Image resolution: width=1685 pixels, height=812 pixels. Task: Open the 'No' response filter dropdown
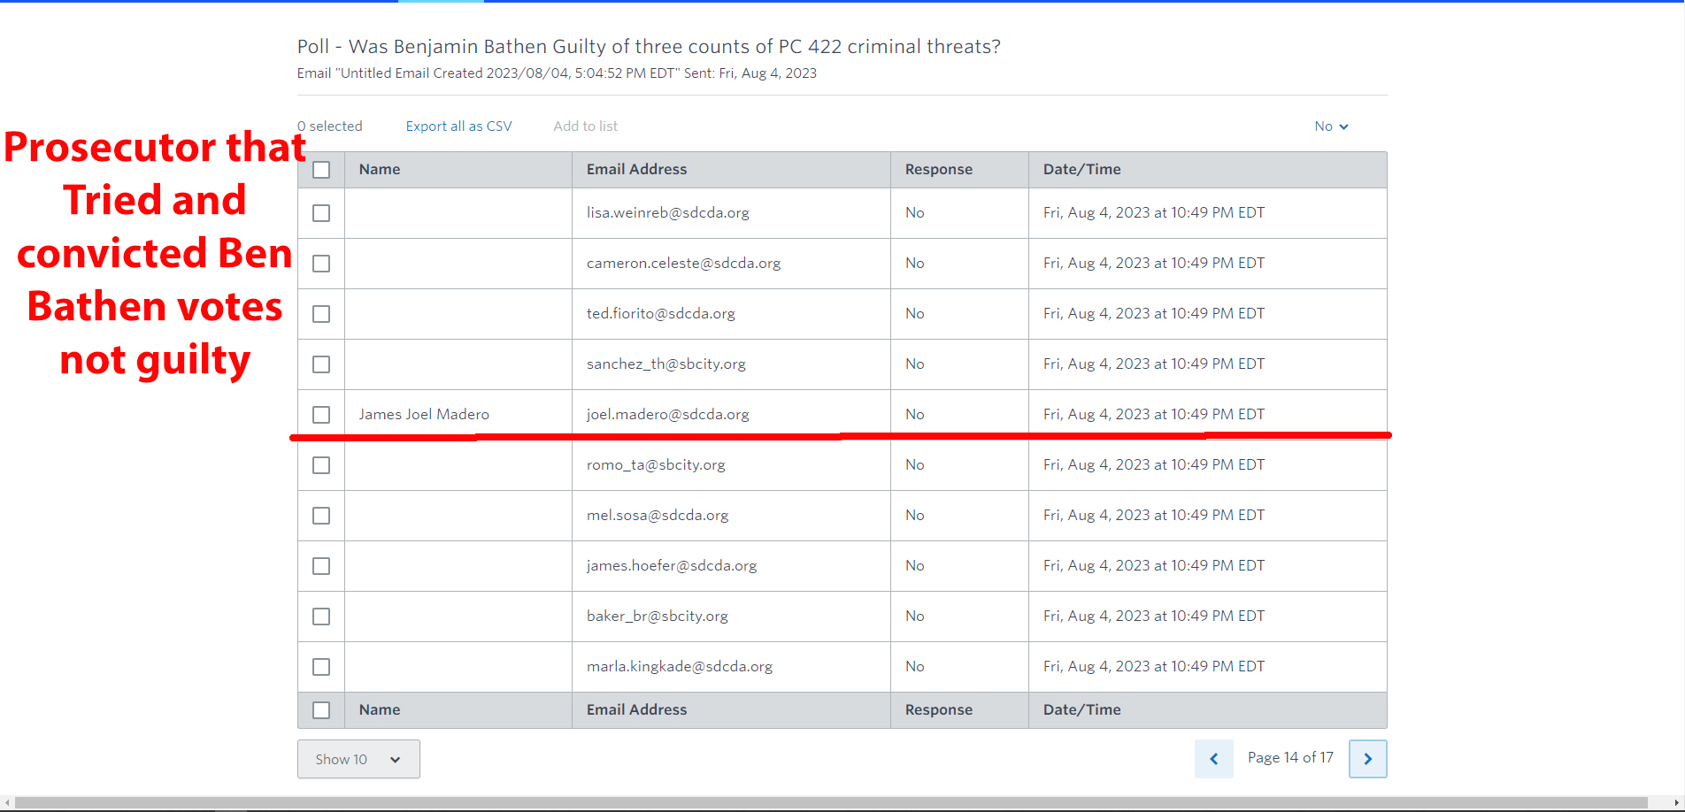click(1331, 126)
